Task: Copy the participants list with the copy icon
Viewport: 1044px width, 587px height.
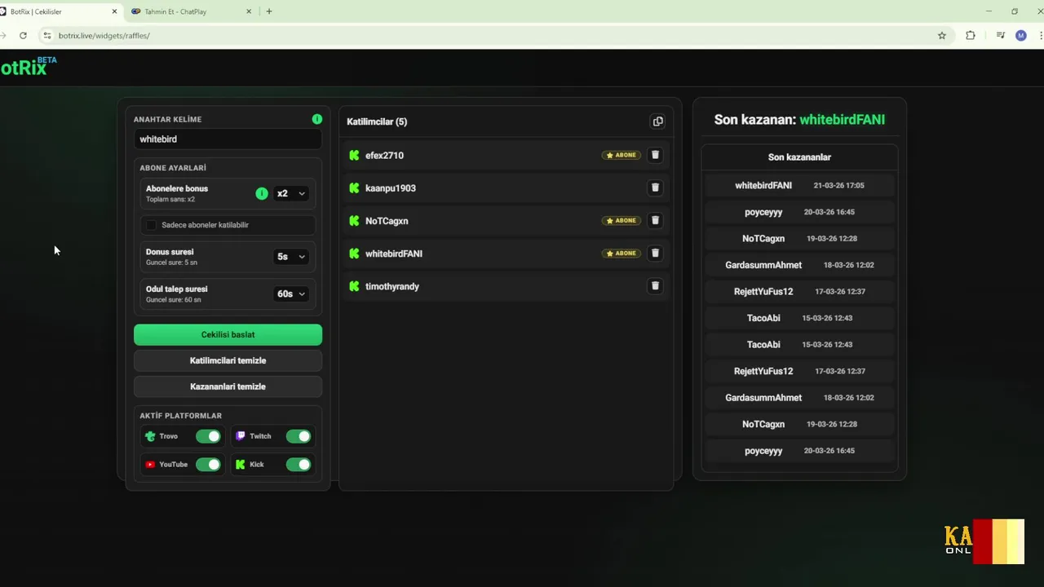Action: (658, 121)
